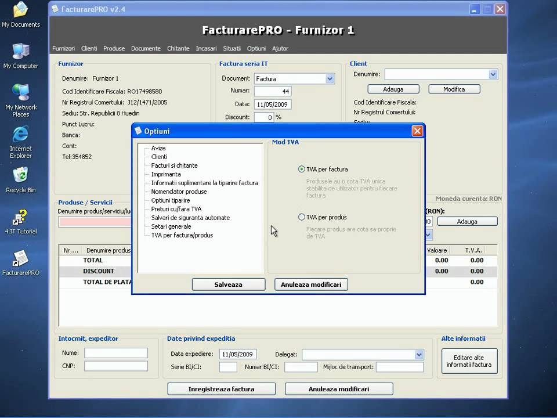The height and width of the screenshot is (418, 557).
Task: Select Avize in options tree
Action: tap(158, 148)
